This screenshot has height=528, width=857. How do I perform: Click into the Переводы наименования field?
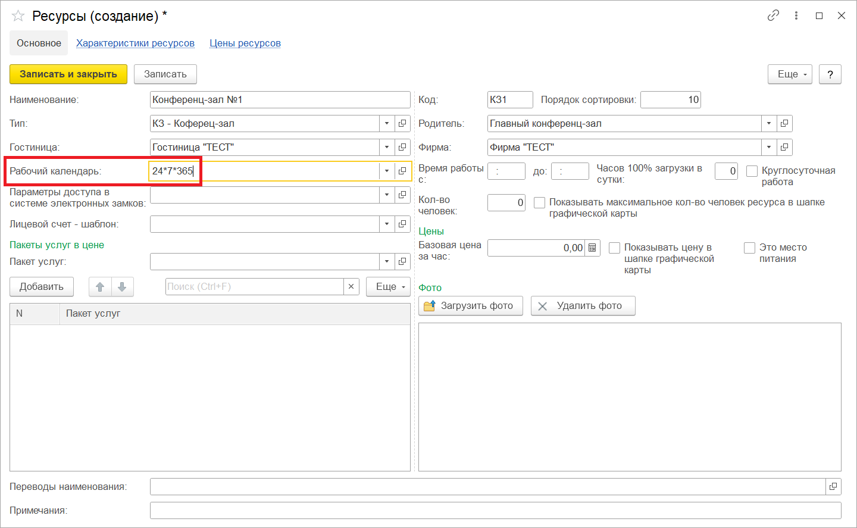click(x=488, y=486)
